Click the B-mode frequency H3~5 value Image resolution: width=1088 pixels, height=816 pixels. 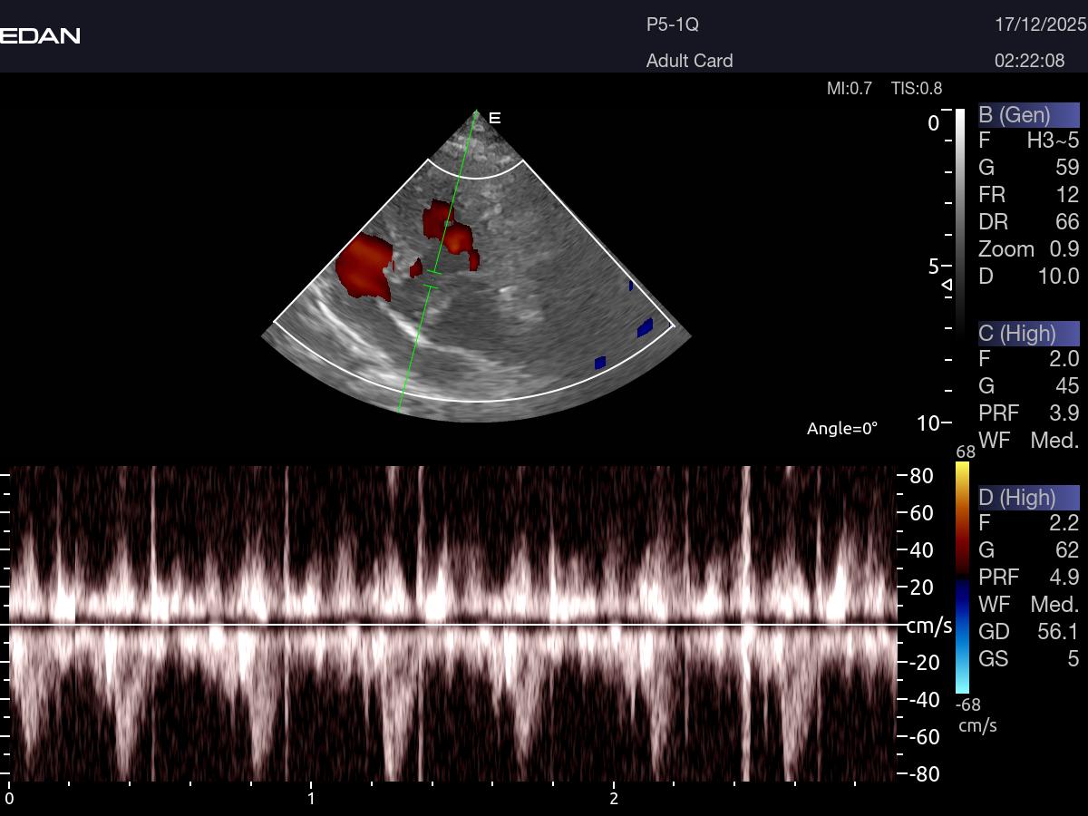pyautogui.click(x=1052, y=141)
